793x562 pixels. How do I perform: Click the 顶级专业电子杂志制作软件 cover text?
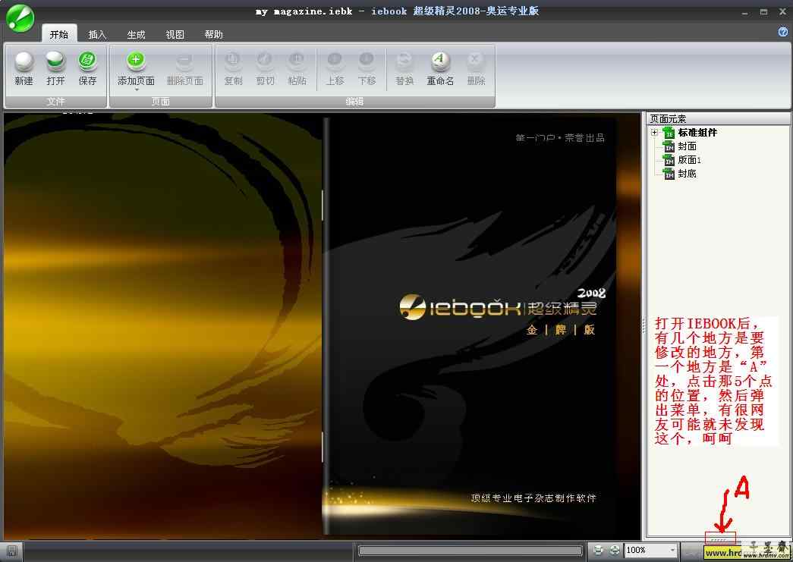tap(533, 498)
